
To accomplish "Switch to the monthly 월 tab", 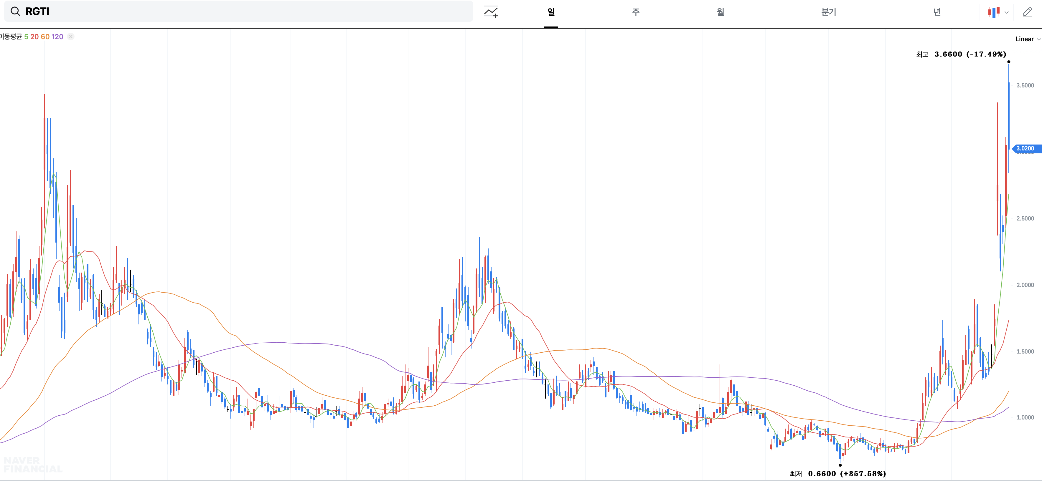I will 720,12.
